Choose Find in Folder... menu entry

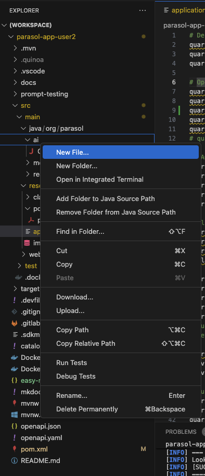(x=121, y=232)
